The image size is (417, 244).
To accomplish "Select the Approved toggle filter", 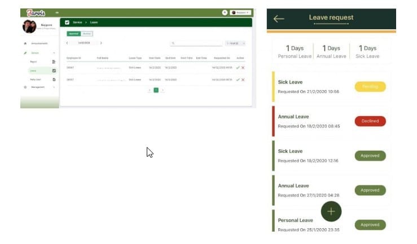I will click(x=74, y=34).
